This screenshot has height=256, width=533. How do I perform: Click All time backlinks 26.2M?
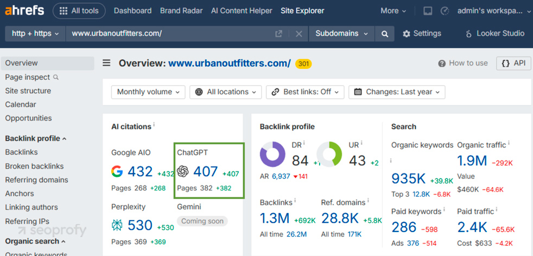coord(296,234)
